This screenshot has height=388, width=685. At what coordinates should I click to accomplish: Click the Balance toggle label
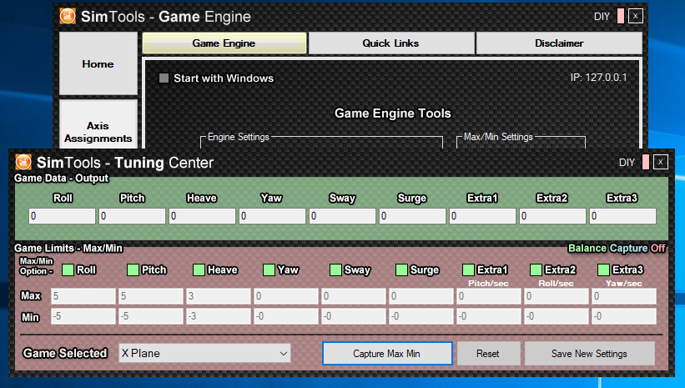click(x=587, y=248)
